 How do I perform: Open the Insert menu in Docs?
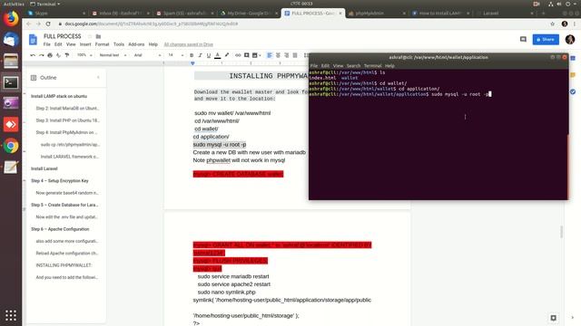pos(85,44)
